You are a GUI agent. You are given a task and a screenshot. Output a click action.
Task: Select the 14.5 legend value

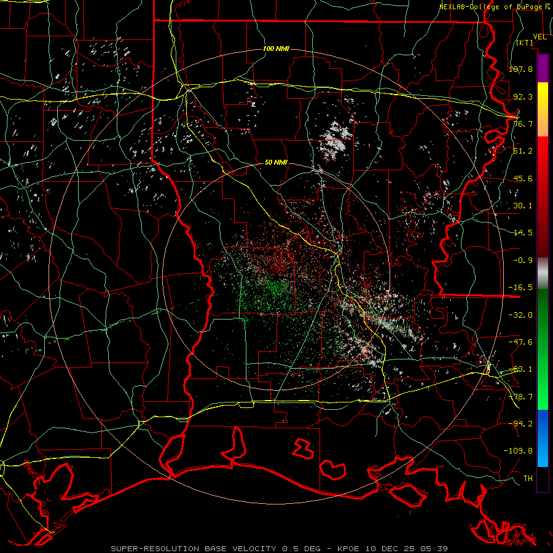tap(523, 233)
